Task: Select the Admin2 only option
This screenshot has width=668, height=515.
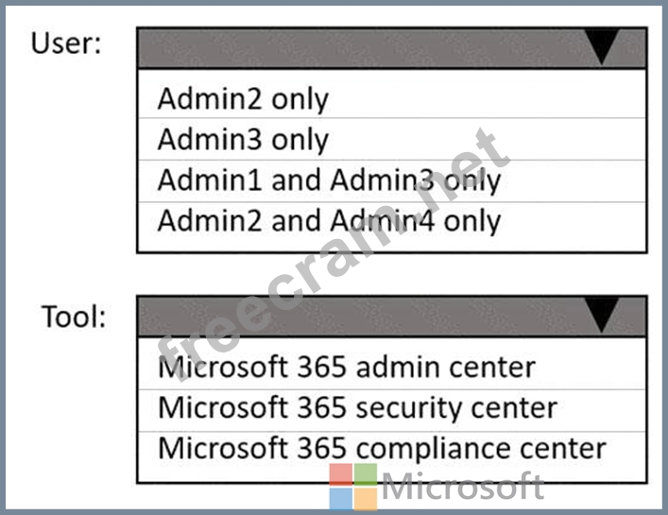Action: (243, 98)
